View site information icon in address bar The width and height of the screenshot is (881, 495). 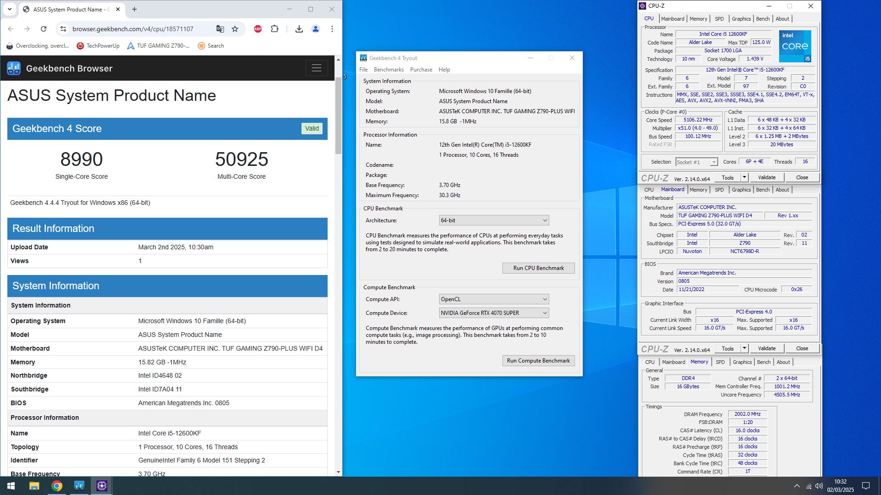click(63, 29)
